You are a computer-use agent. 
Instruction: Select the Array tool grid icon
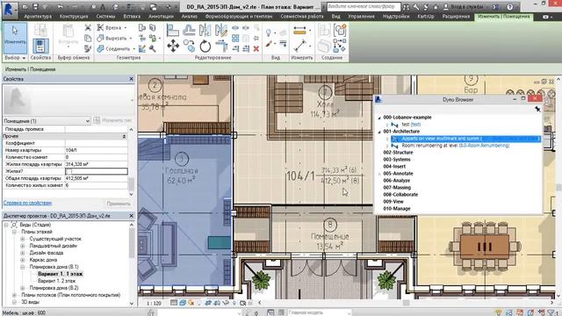pyautogui.click(x=235, y=38)
